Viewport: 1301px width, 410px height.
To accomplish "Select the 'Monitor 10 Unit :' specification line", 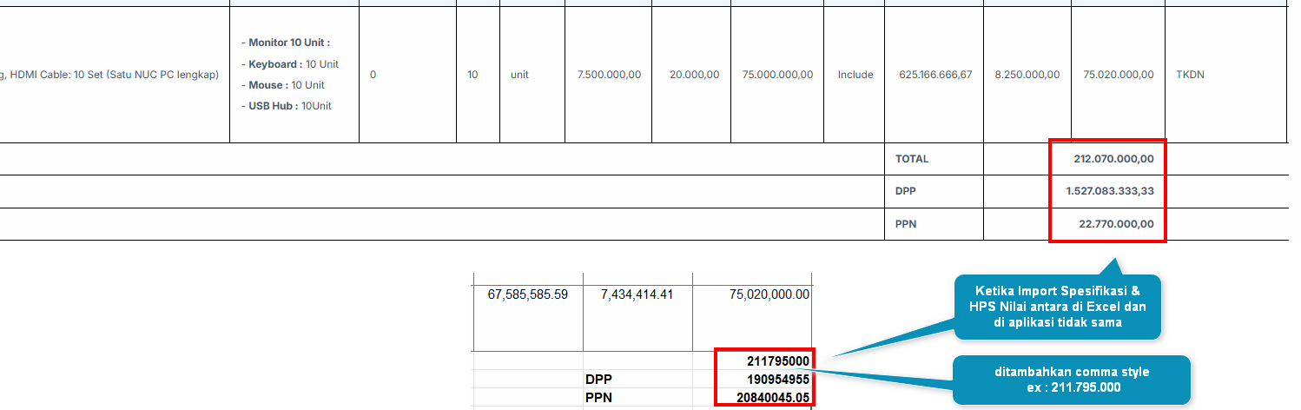I will pos(286,43).
